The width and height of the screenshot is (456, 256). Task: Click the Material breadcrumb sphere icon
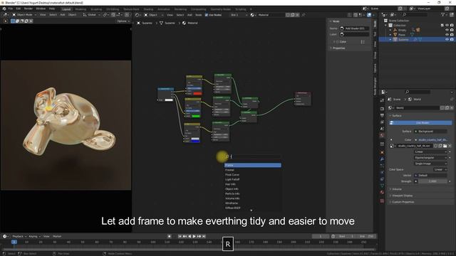click(184, 23)
